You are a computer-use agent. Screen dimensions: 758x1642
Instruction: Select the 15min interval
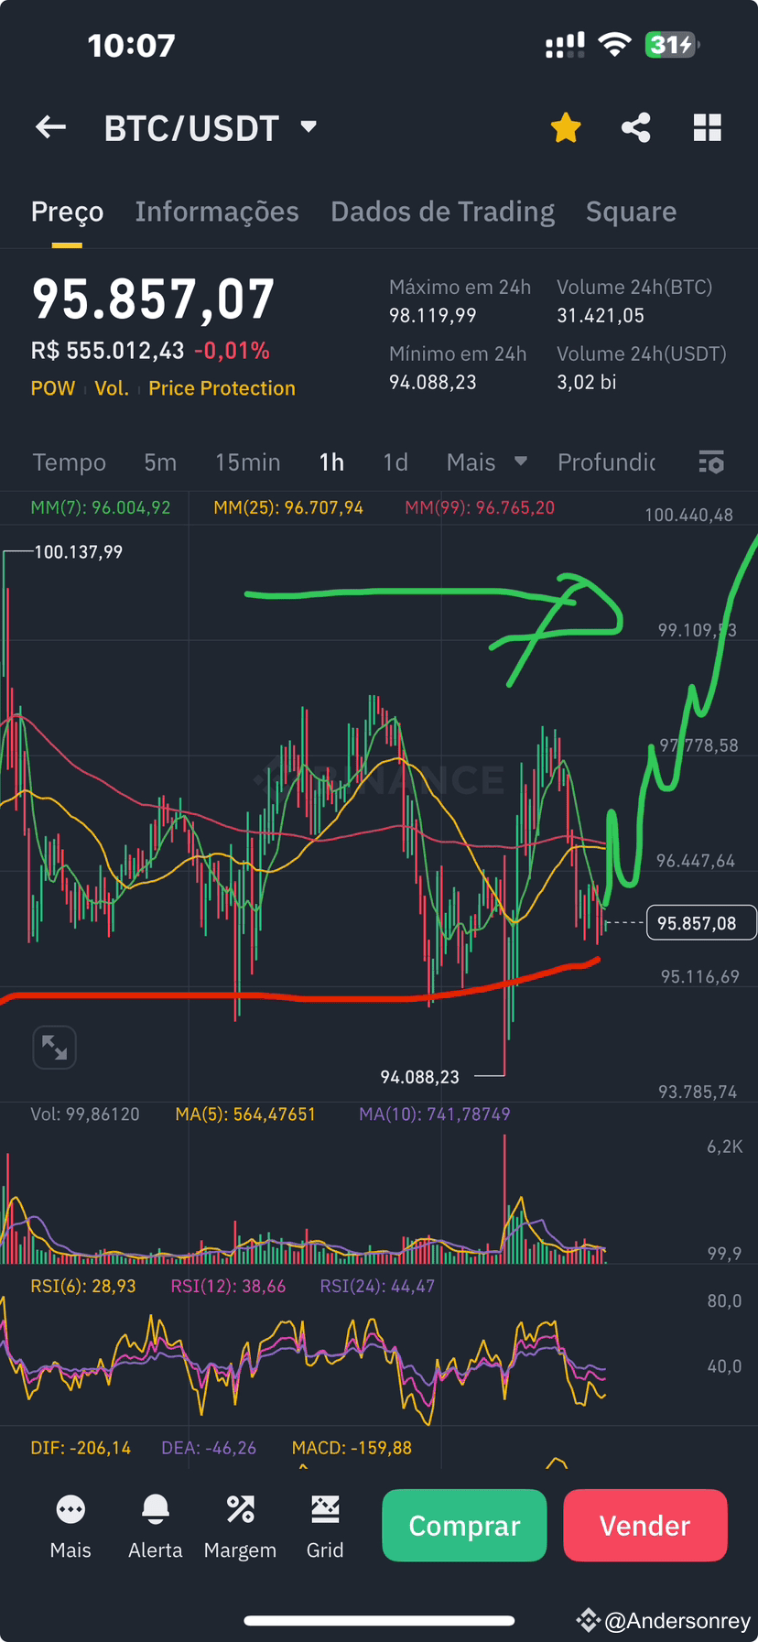247,462
